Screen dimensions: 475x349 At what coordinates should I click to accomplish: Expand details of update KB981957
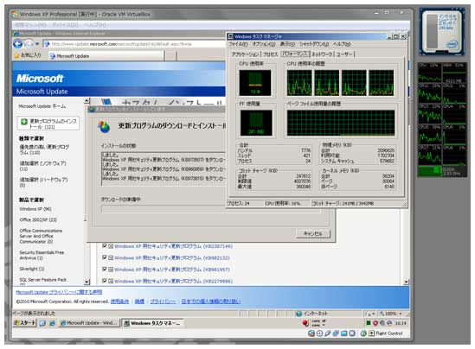click(x=111, y=270)
